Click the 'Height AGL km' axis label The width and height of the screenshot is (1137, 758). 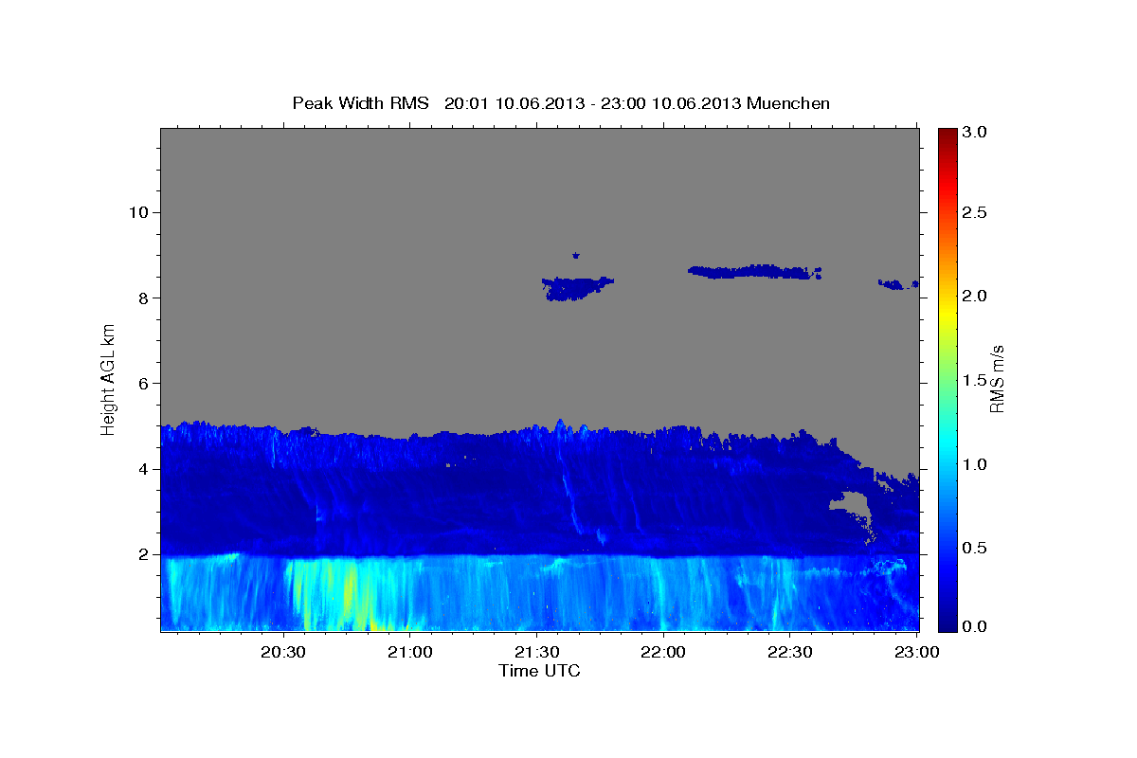pyautogui.click(x=109, y=380)
